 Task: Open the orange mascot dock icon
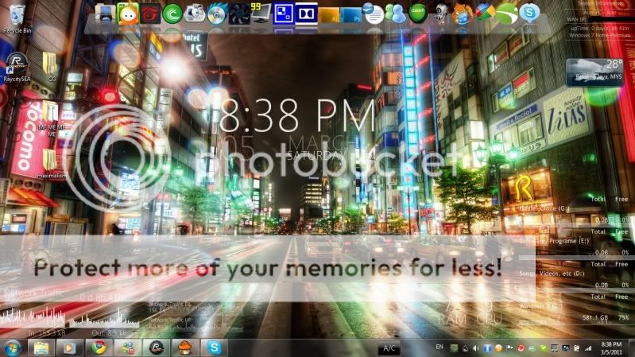click(128, 14)
